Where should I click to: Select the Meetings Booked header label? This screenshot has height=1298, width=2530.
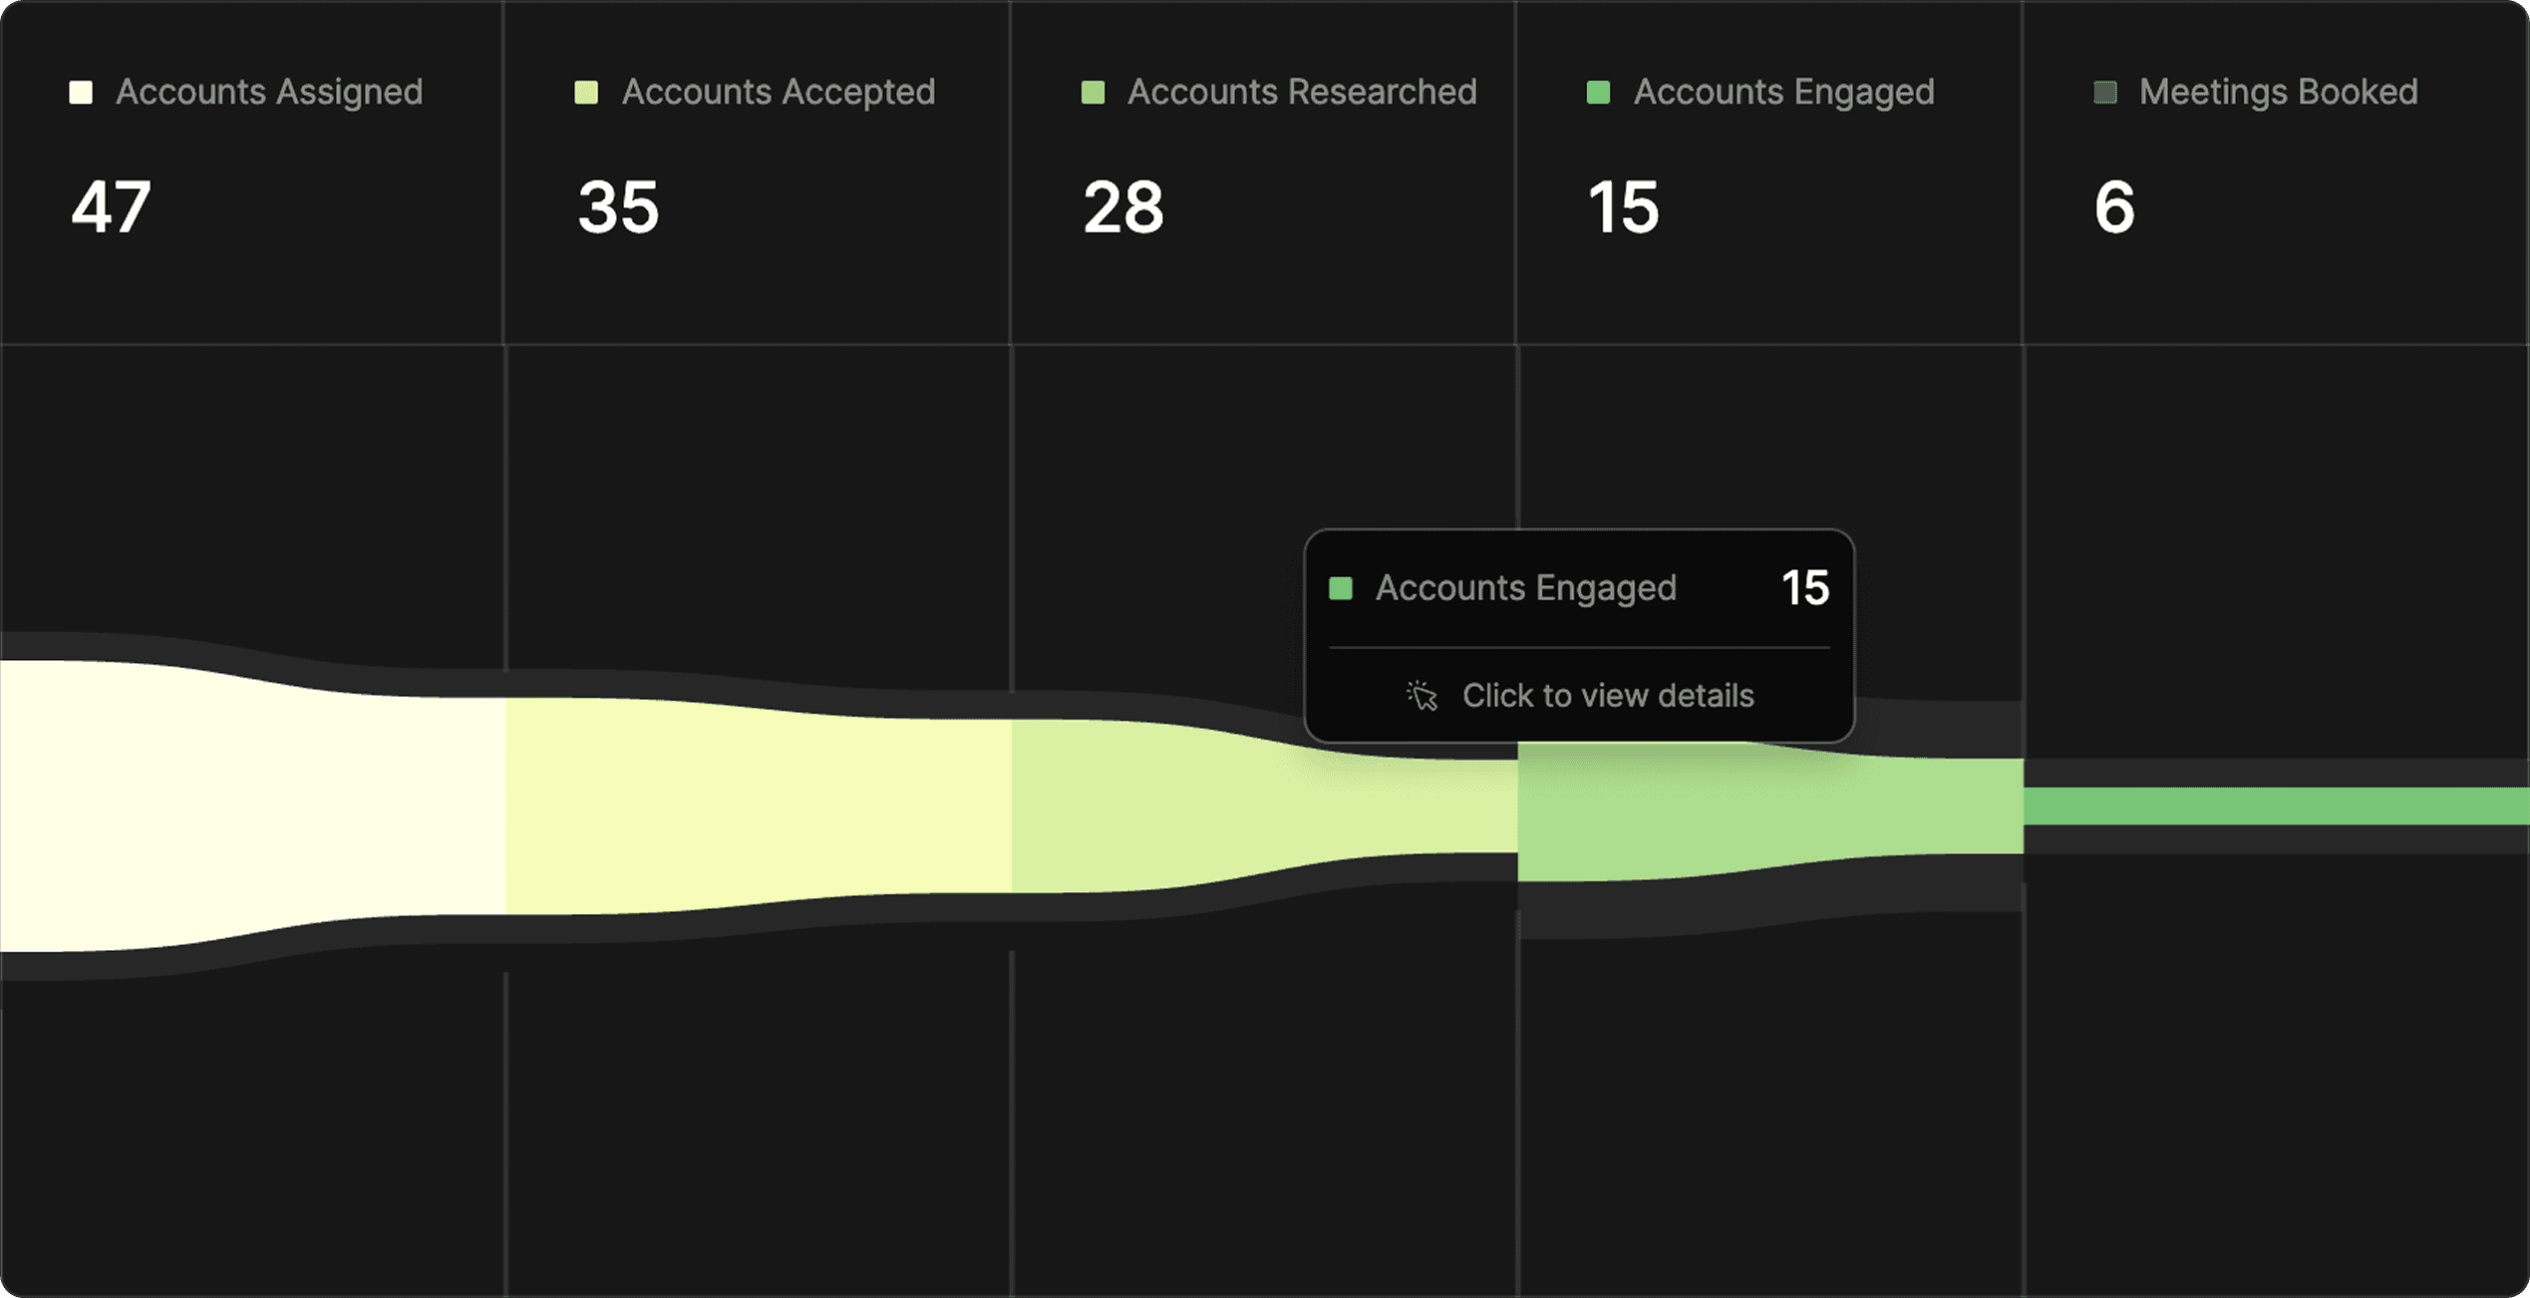(x=2278, y=92)
